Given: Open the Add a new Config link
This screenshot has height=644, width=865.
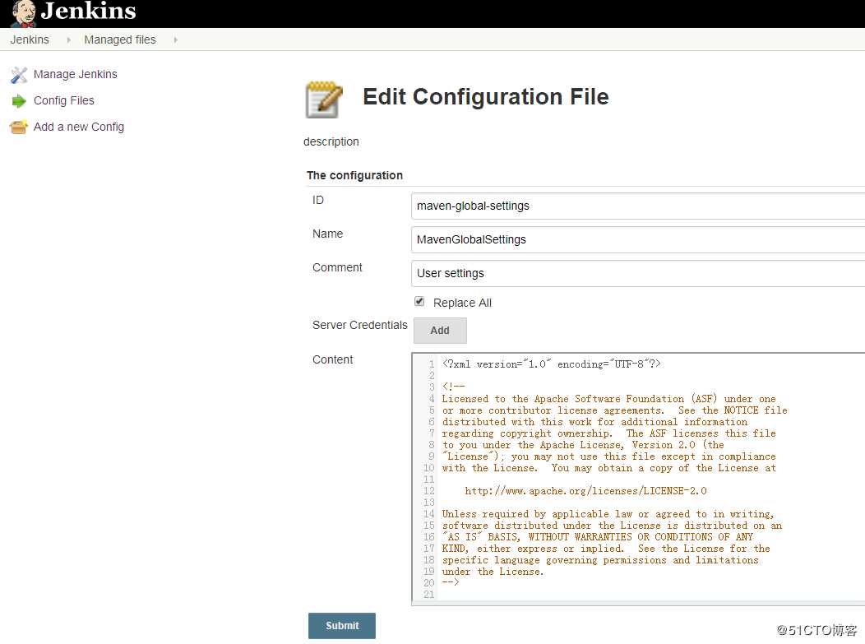Looking at the screenshot, I should click(78, 127).
